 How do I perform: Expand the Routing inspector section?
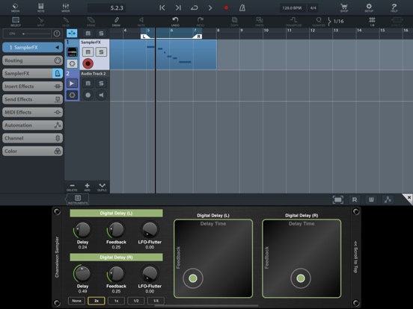click(33, 60)
